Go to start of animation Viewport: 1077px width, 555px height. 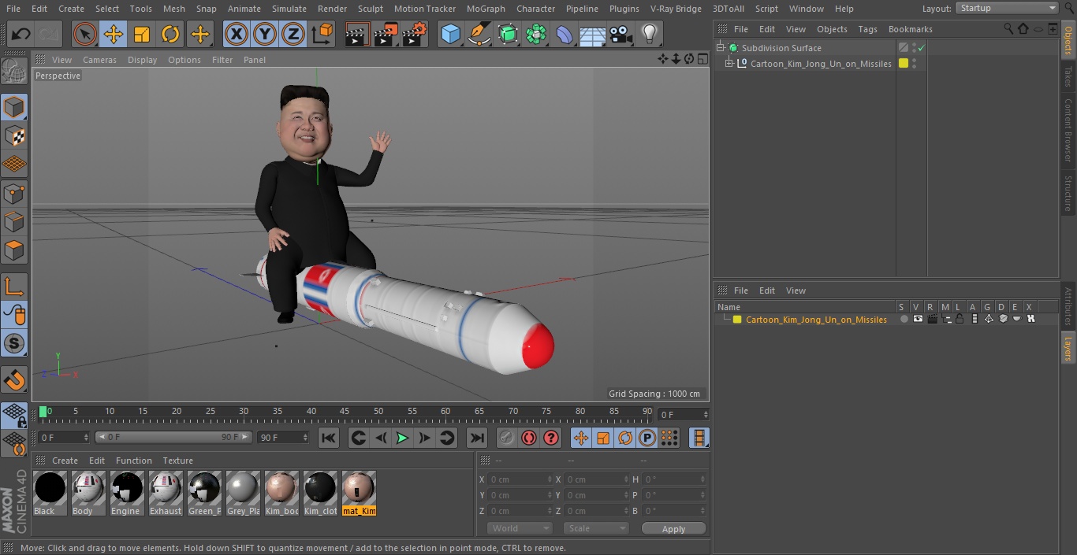point(329,438)
